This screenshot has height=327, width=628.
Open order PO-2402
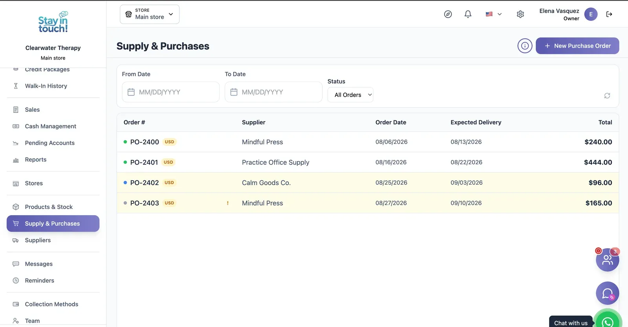144,183
